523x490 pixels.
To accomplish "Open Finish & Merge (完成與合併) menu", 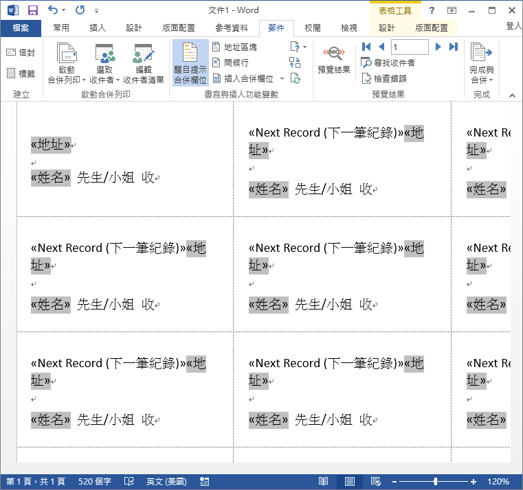I will click(481, 63).
